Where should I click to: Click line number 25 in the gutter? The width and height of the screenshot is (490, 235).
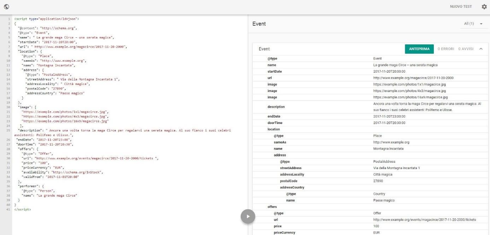tap(8, 130)
